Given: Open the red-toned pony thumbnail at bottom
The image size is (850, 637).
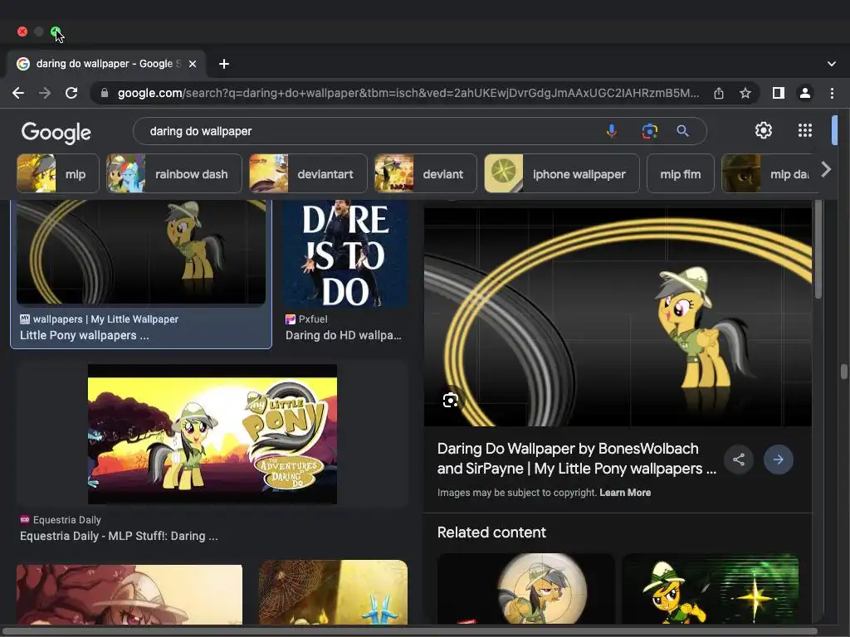Looking at the screenshot, I should (x=129, y=594).
